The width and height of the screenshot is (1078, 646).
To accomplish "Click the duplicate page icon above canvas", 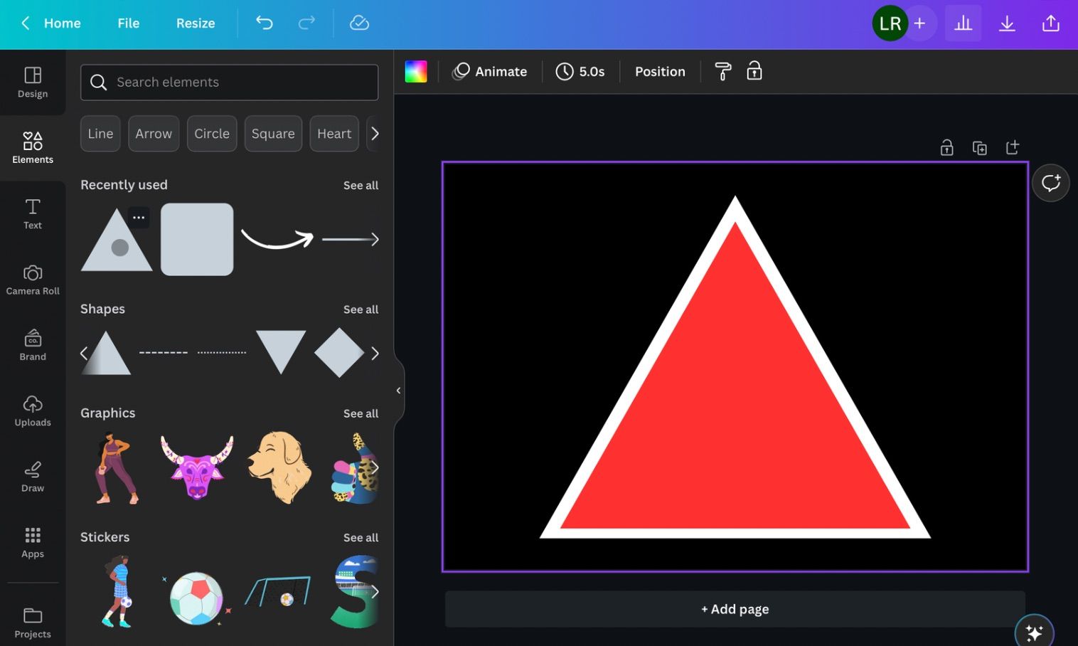I will (x=979, y=147).
